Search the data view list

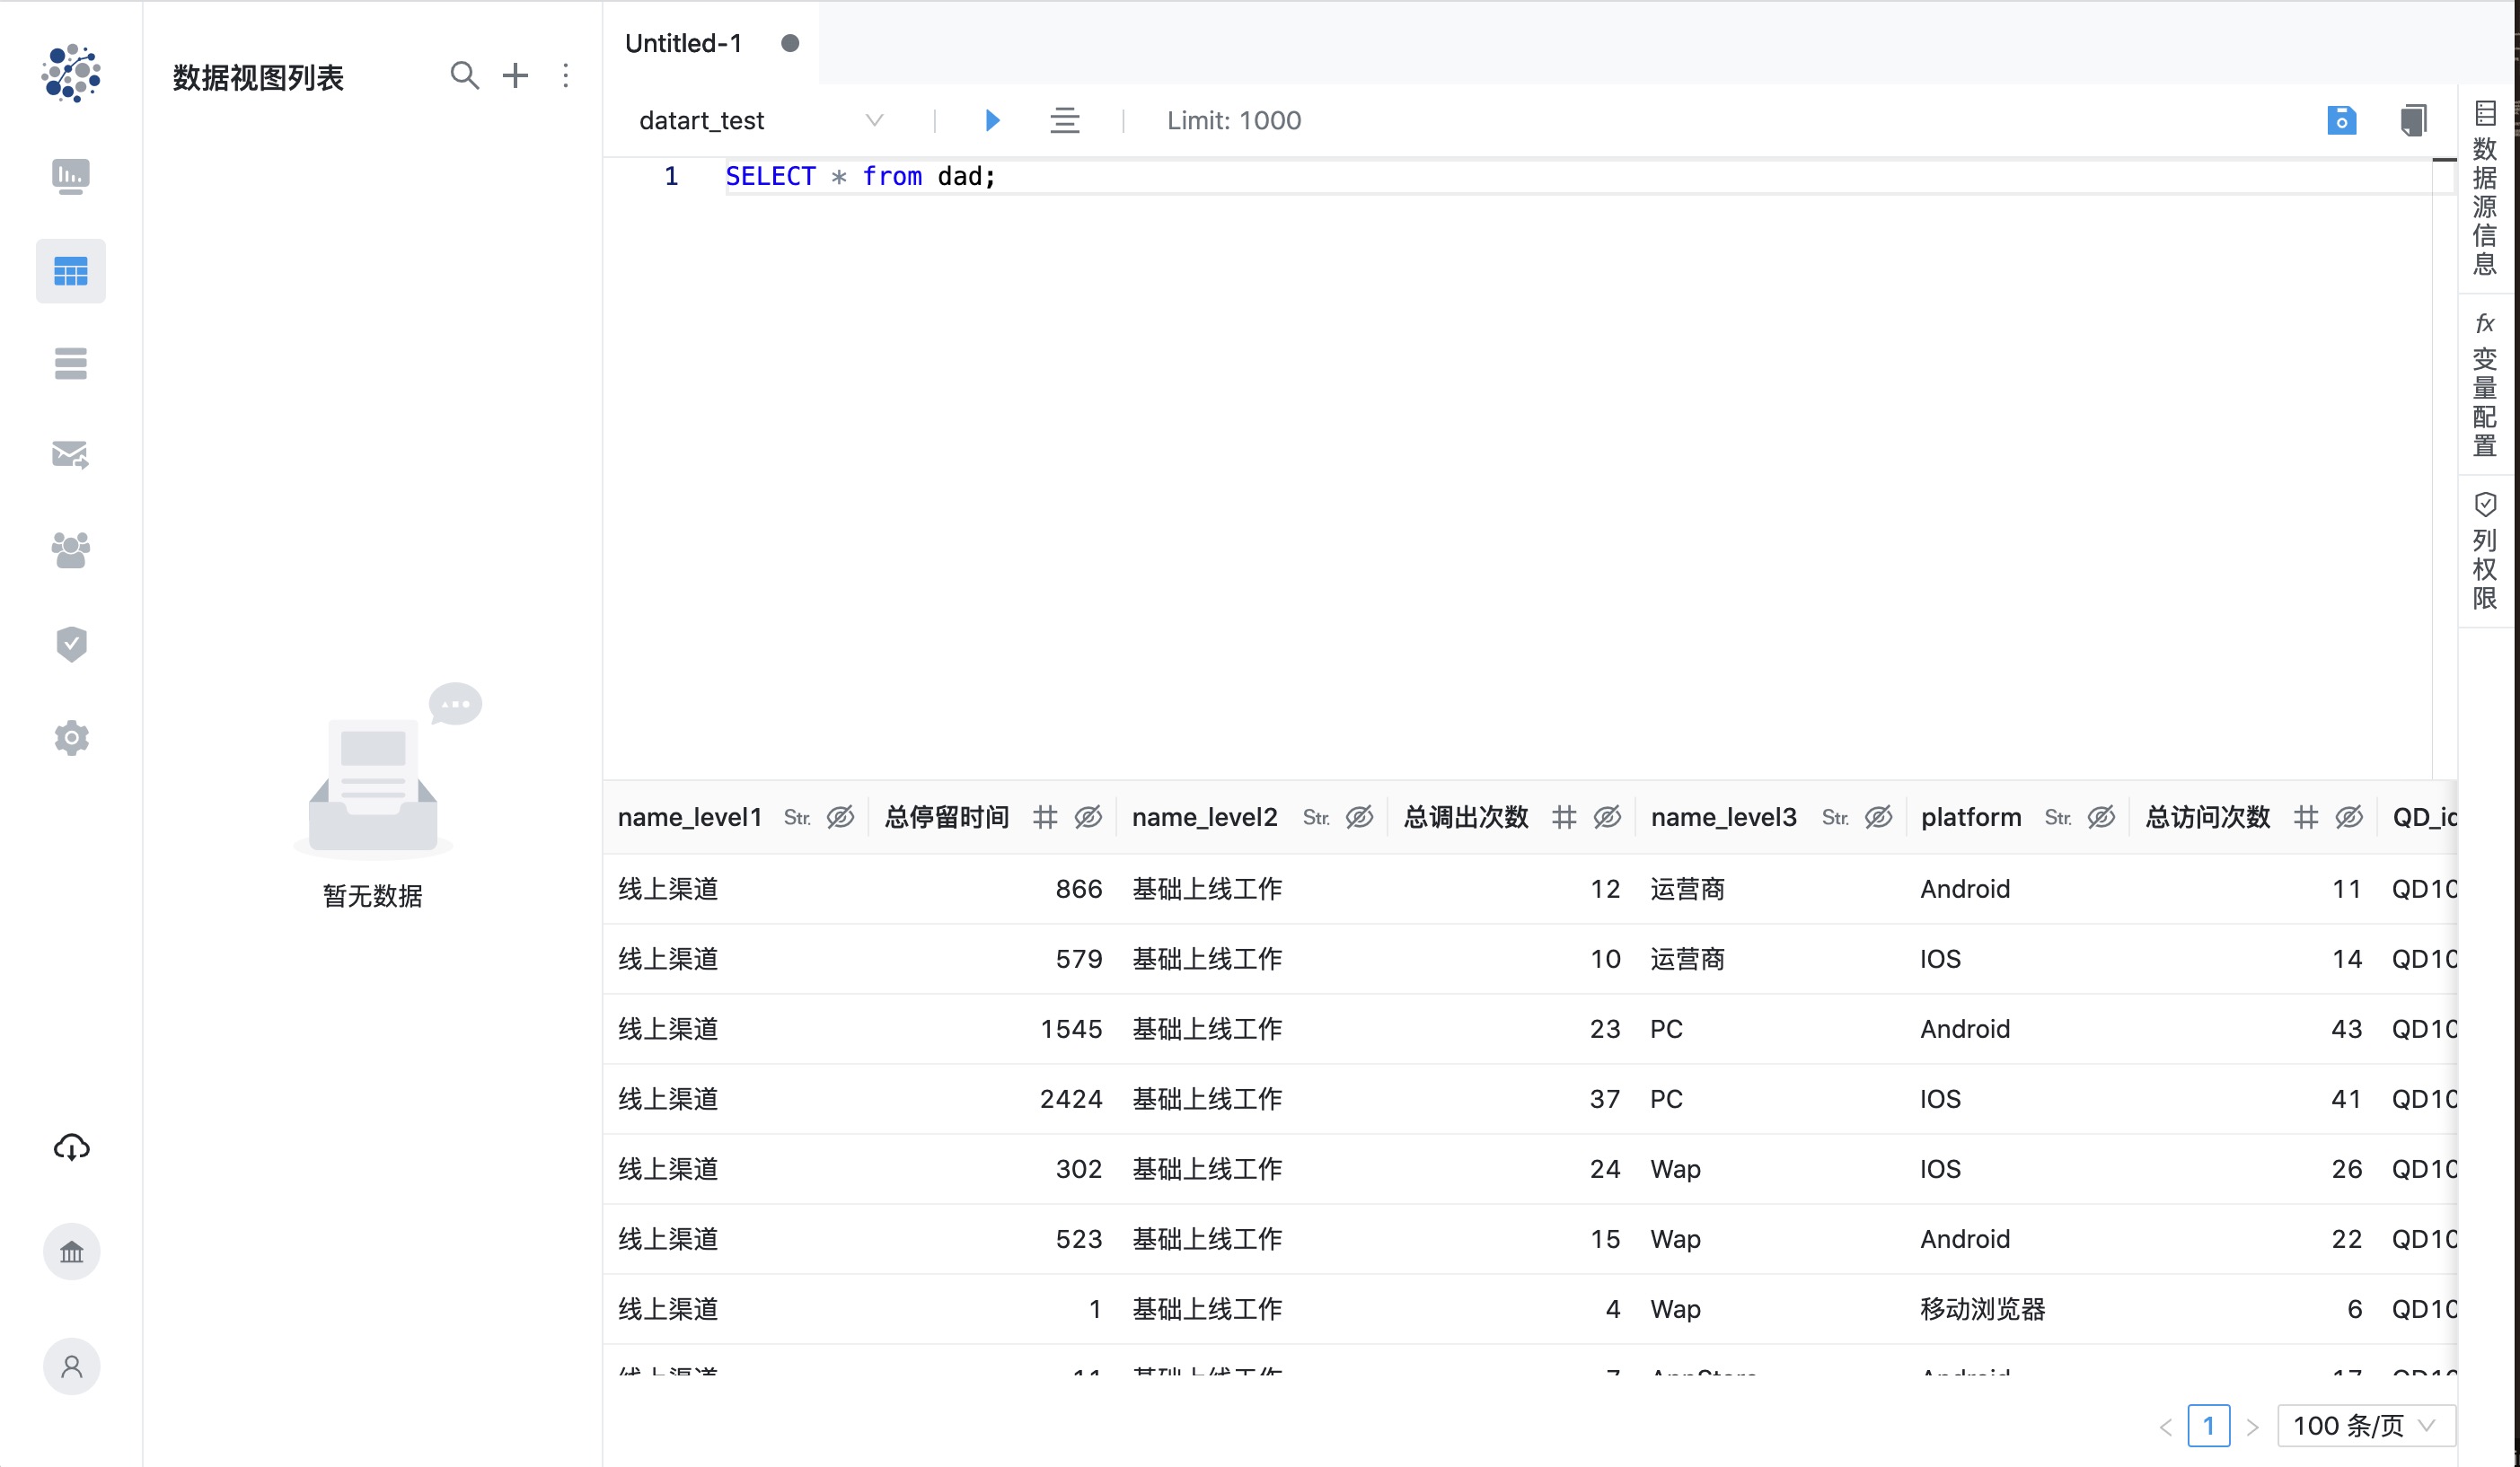pyautogui.click(x=464, y=76)
